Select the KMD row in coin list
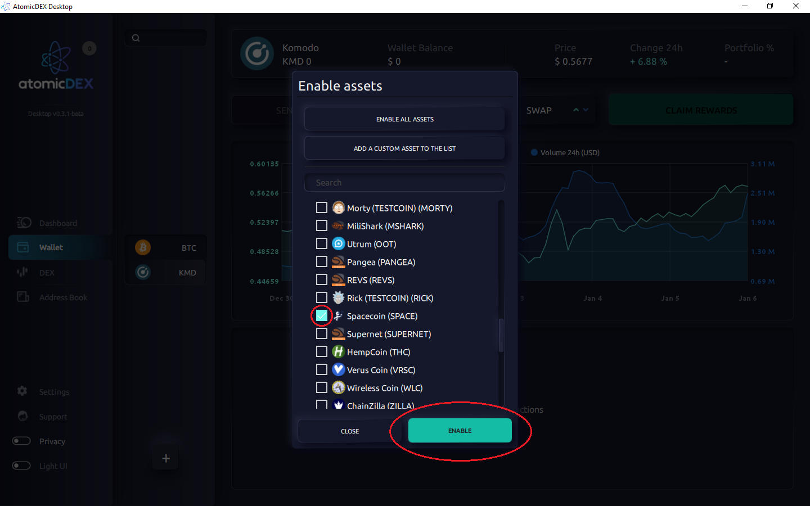This screenshot has width=810, height=506. (166, 272)
